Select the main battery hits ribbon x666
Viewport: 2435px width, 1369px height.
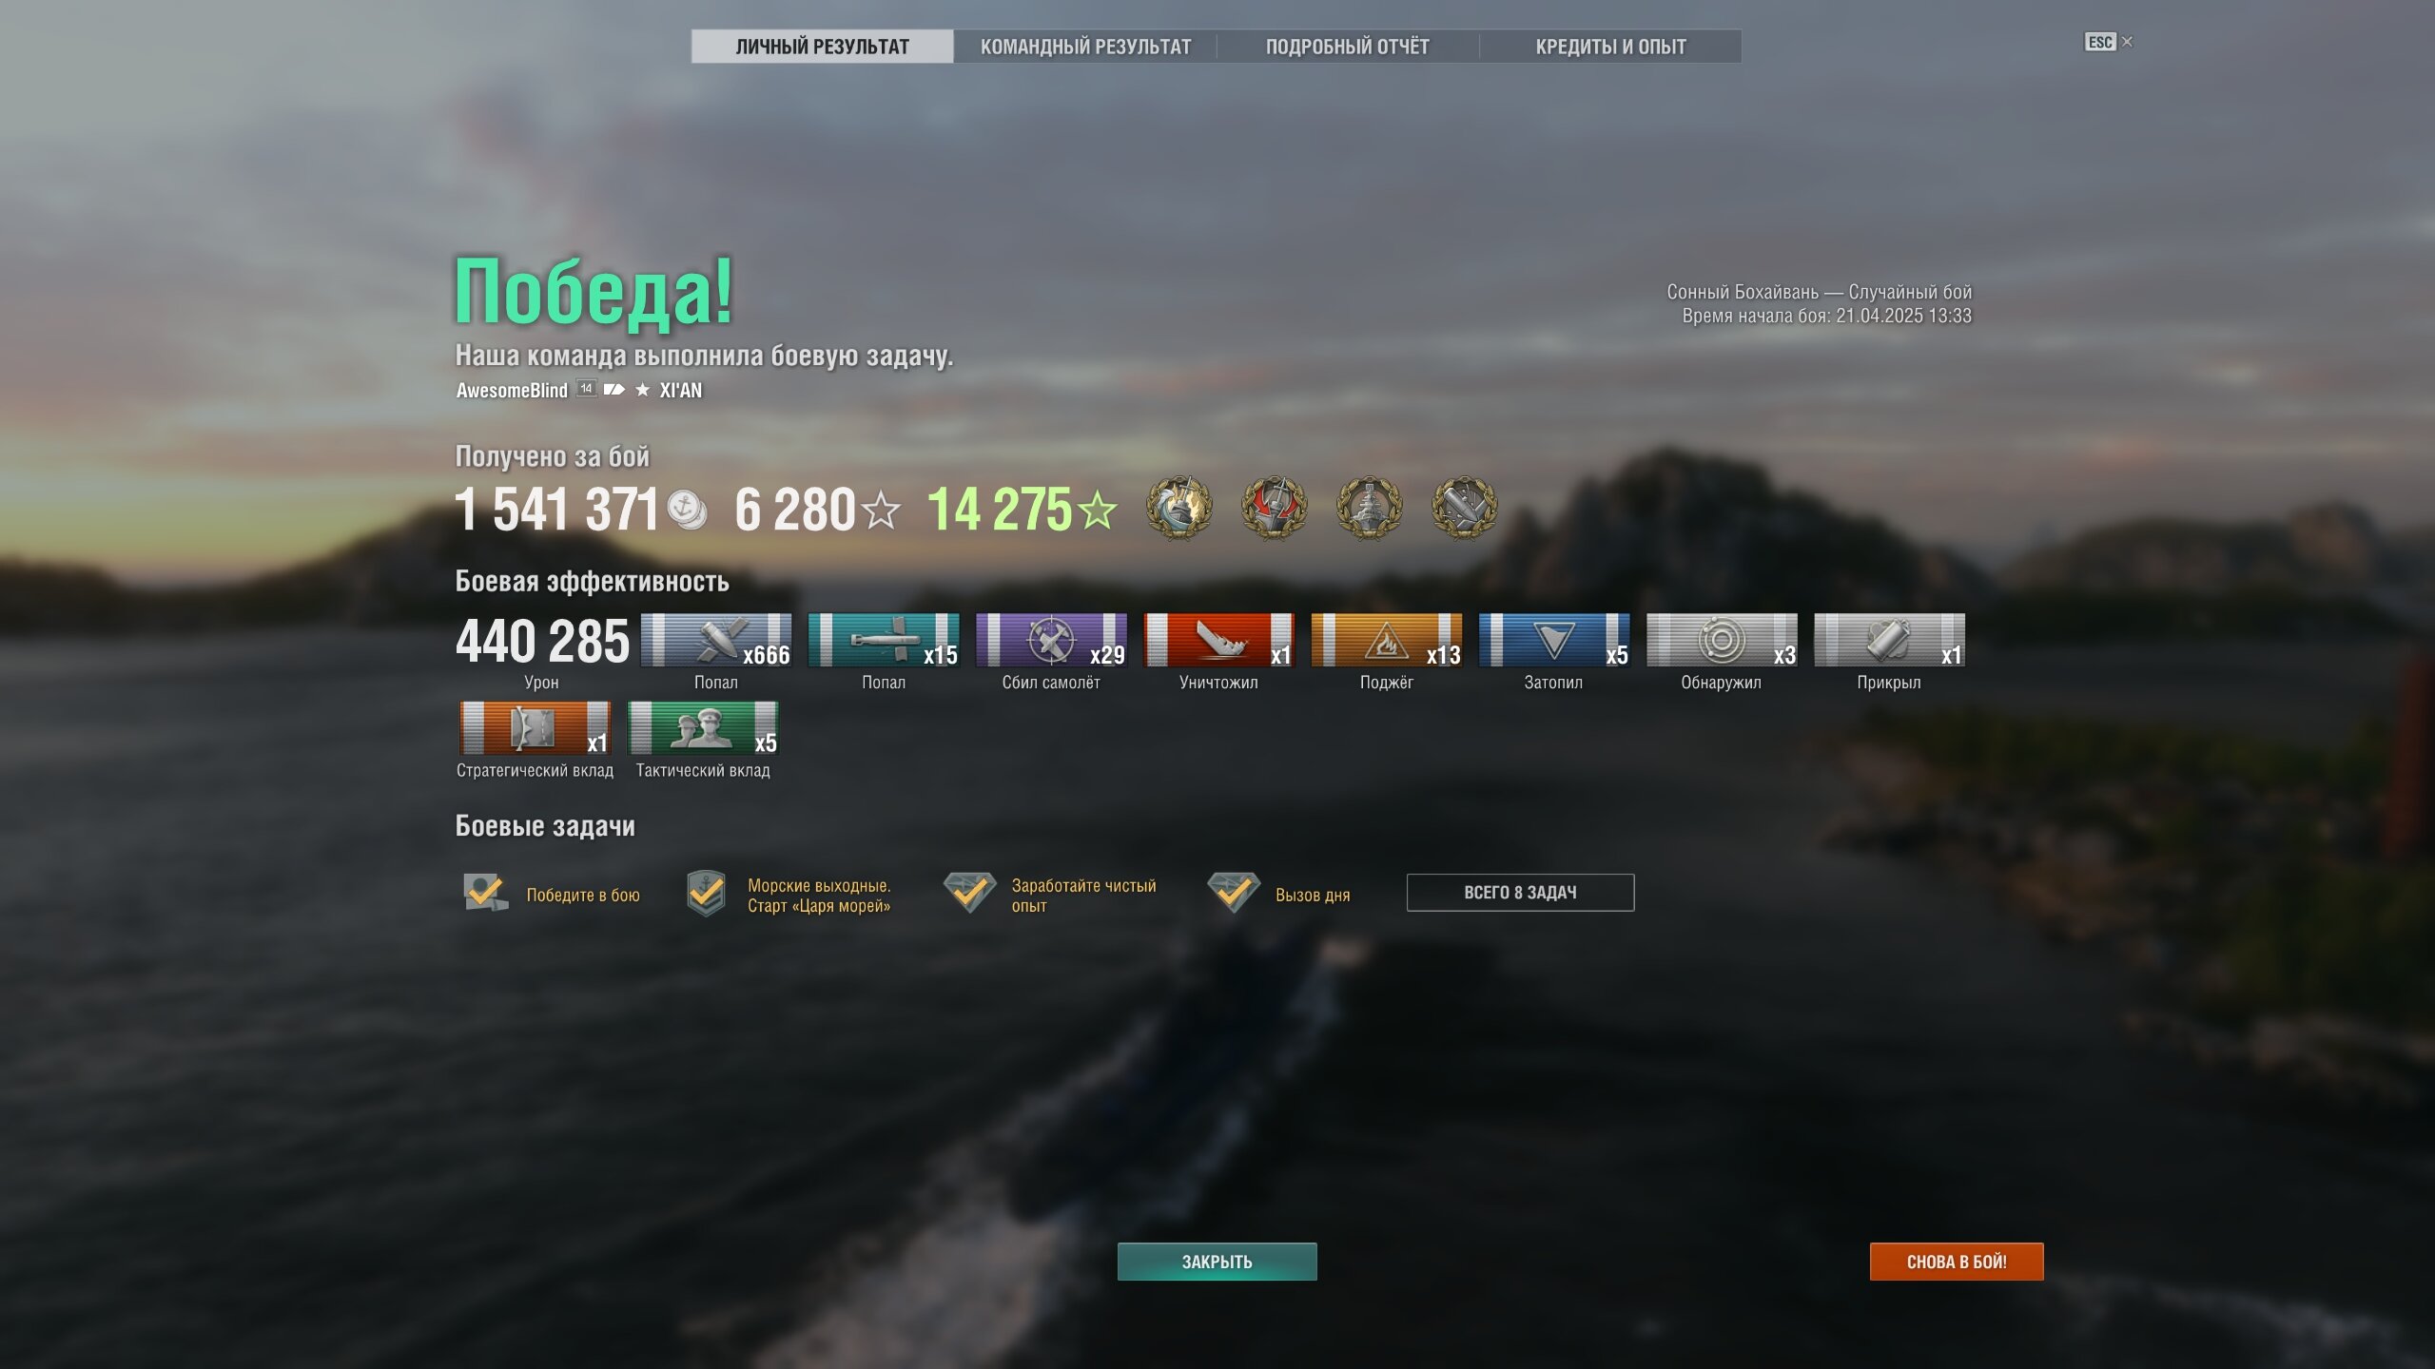point(716,640)
